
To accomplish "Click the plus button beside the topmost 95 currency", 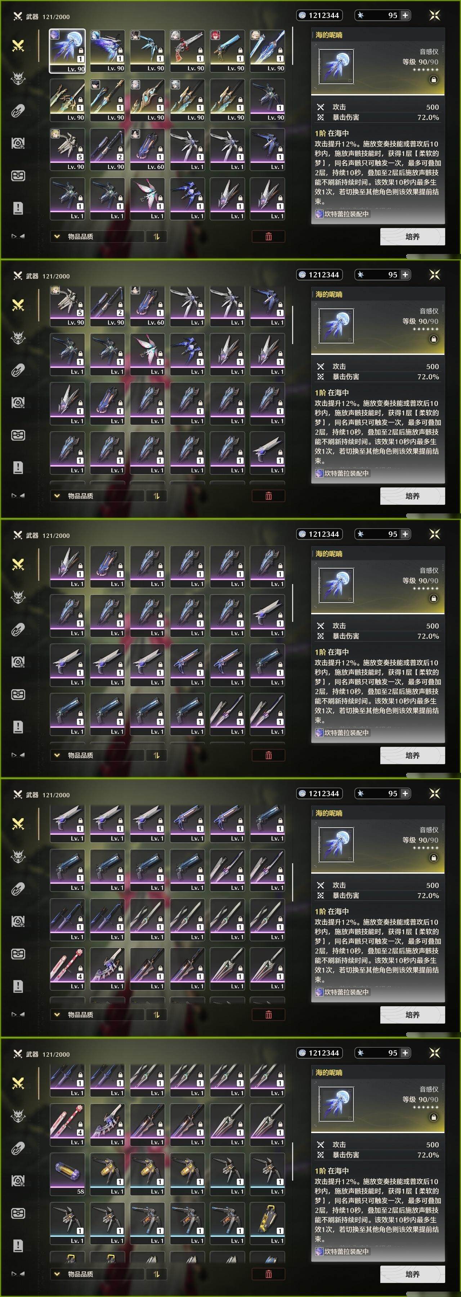I will click(x=405, y=15).
